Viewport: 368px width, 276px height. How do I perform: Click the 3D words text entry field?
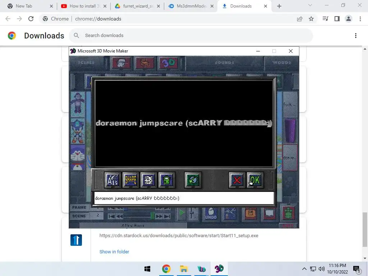(184, 198)
